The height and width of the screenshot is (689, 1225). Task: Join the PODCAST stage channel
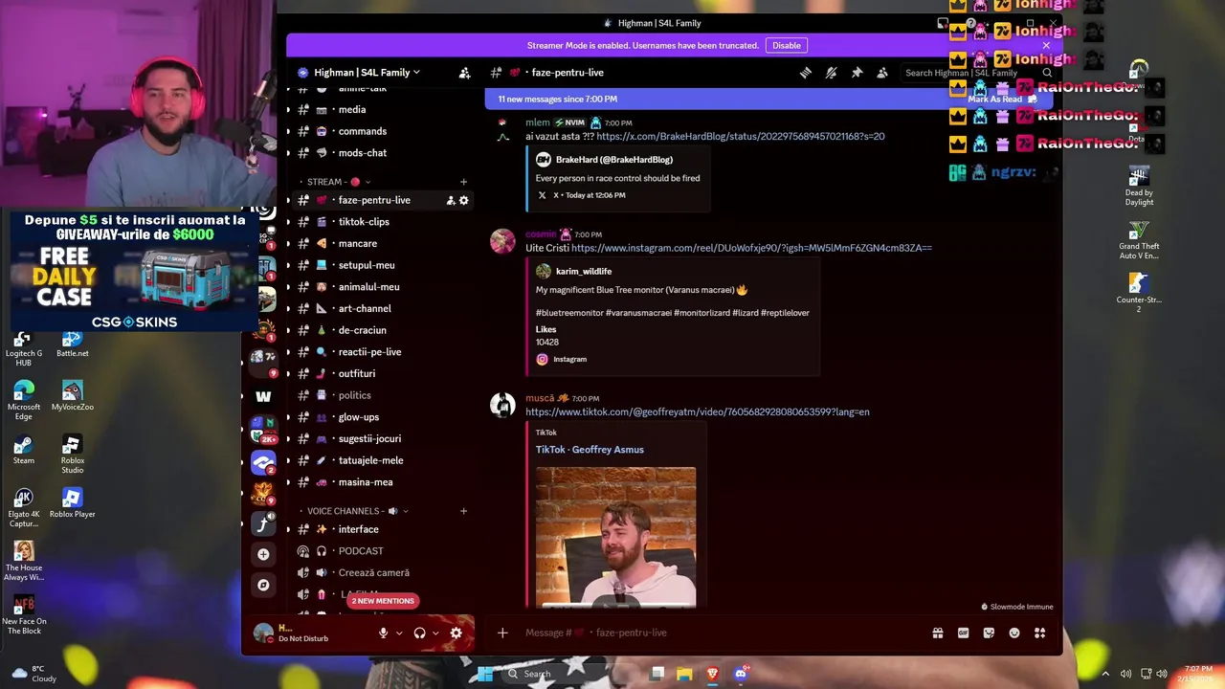coord(383,551)
